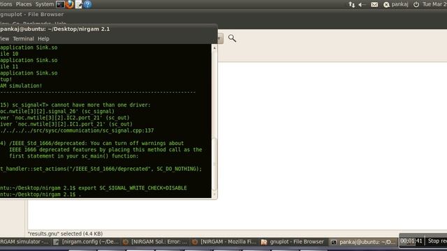Click the 'ile 11' terminal output line
The width and height of the screenshot is (447, 251).
(x=9, y=67)
